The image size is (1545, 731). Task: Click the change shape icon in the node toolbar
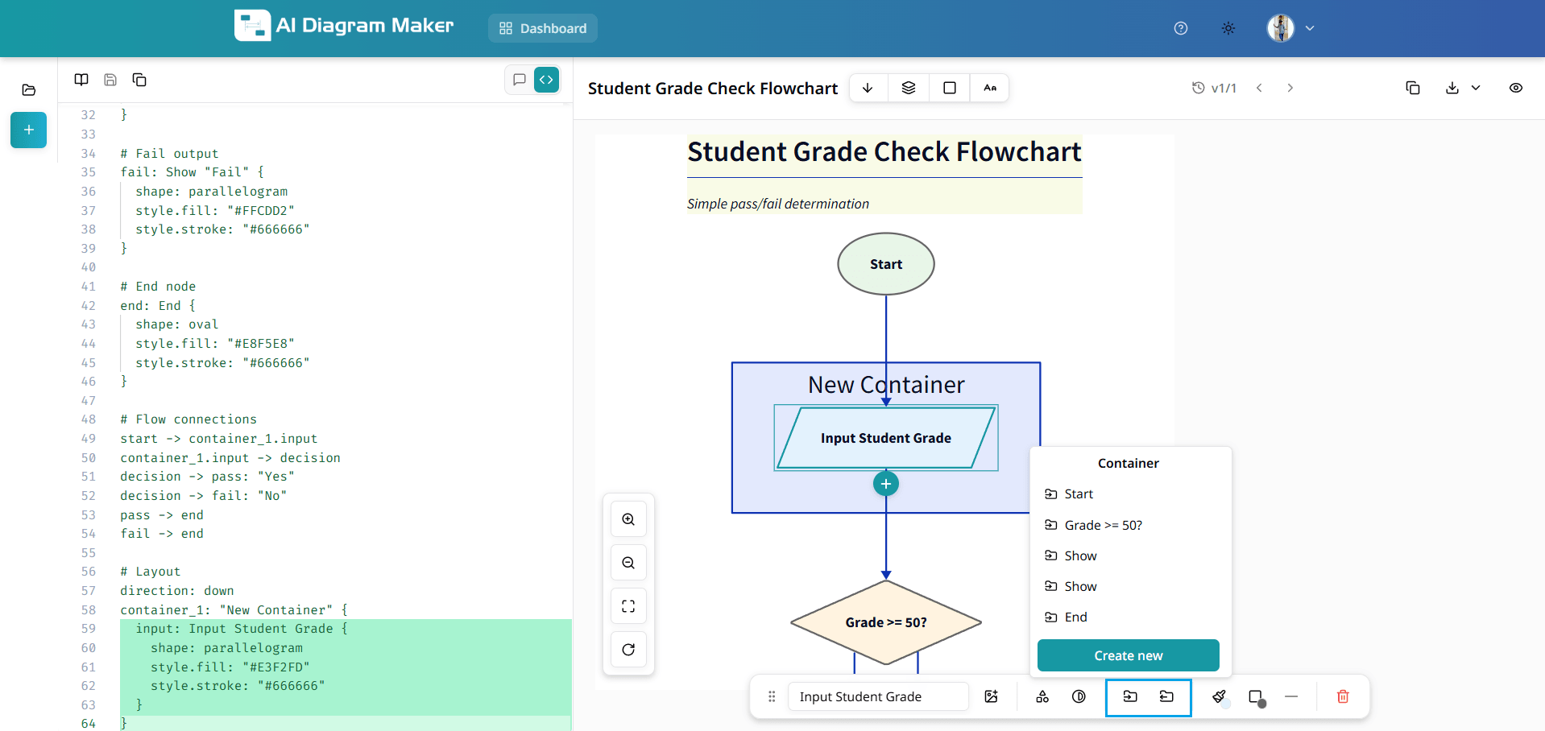(x=1042, y=696)
